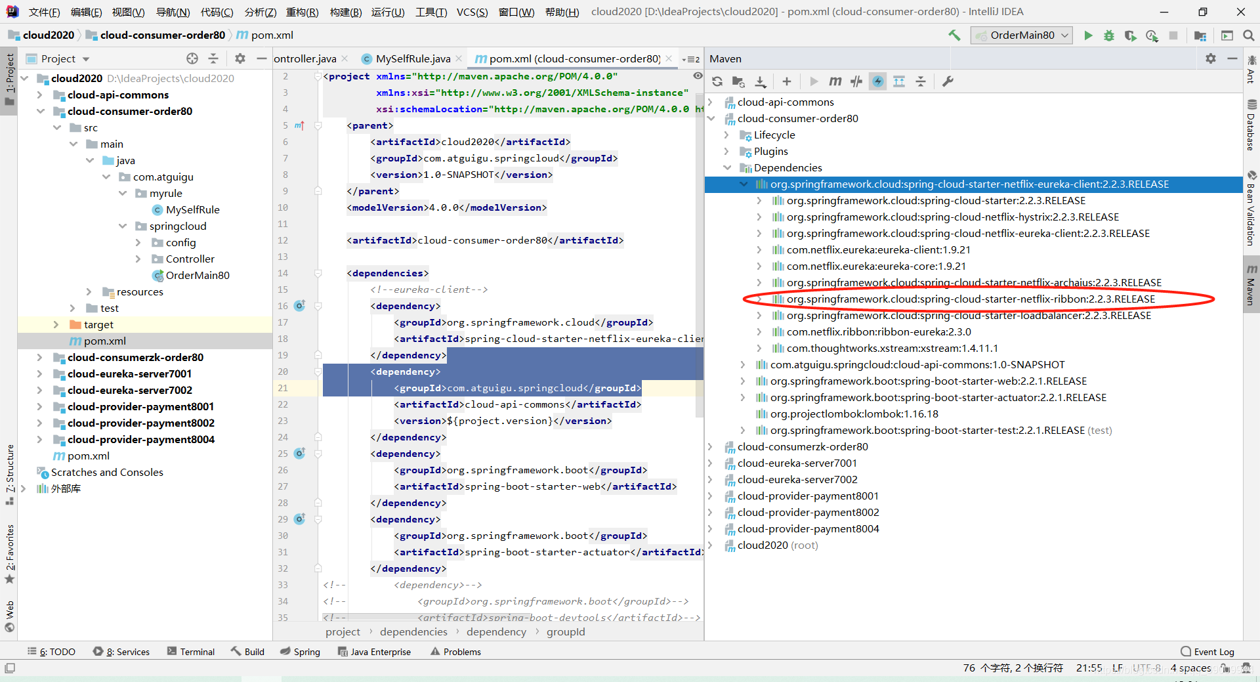Collapse the cloud-consumer-order80 project folder
This screenshot has height=682, width=1260.
(x=41, y=111)
